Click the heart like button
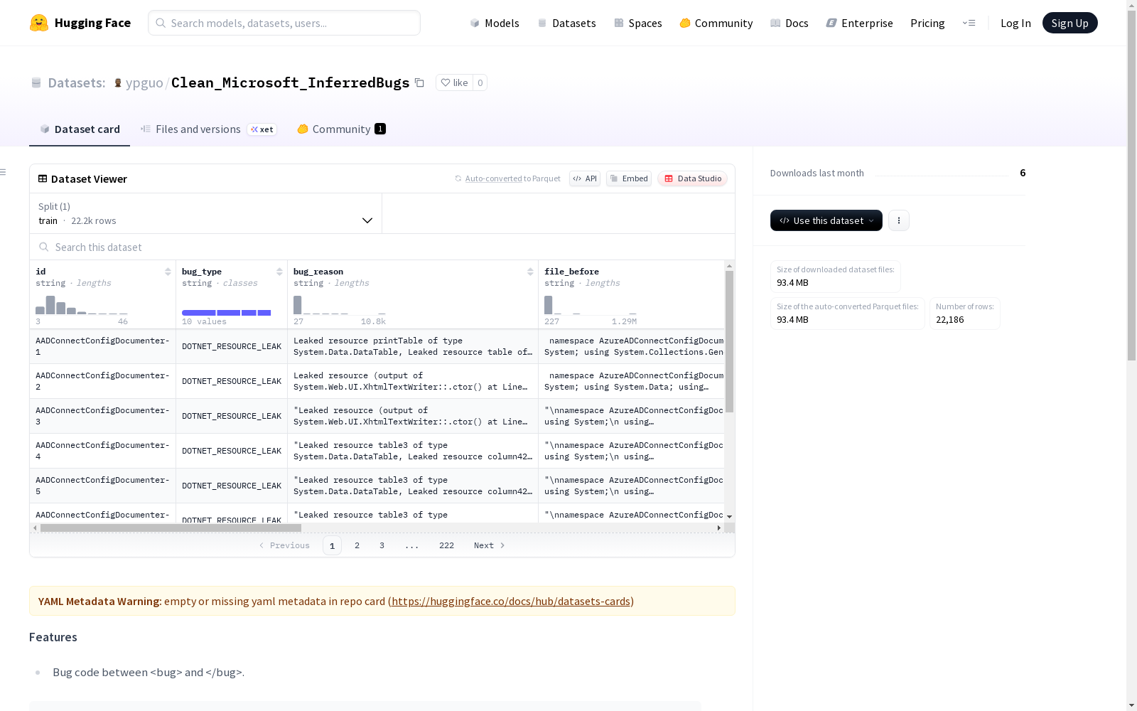This screenshot has height=711, width=1137. coord(454,82)
